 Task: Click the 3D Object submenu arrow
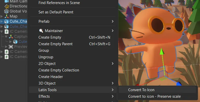pos(113,83)
